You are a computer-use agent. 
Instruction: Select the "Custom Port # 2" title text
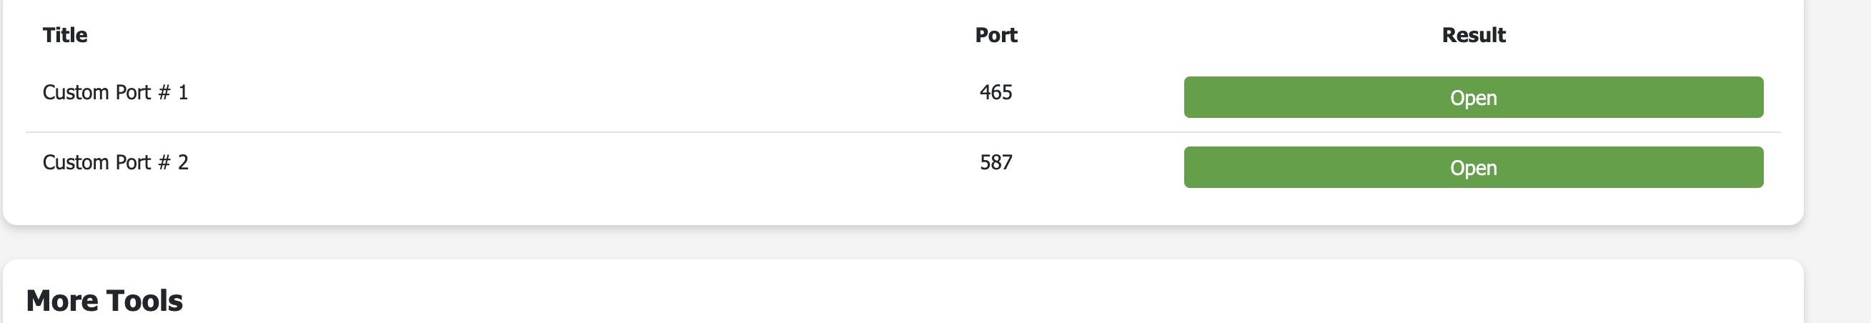point(116,162)
